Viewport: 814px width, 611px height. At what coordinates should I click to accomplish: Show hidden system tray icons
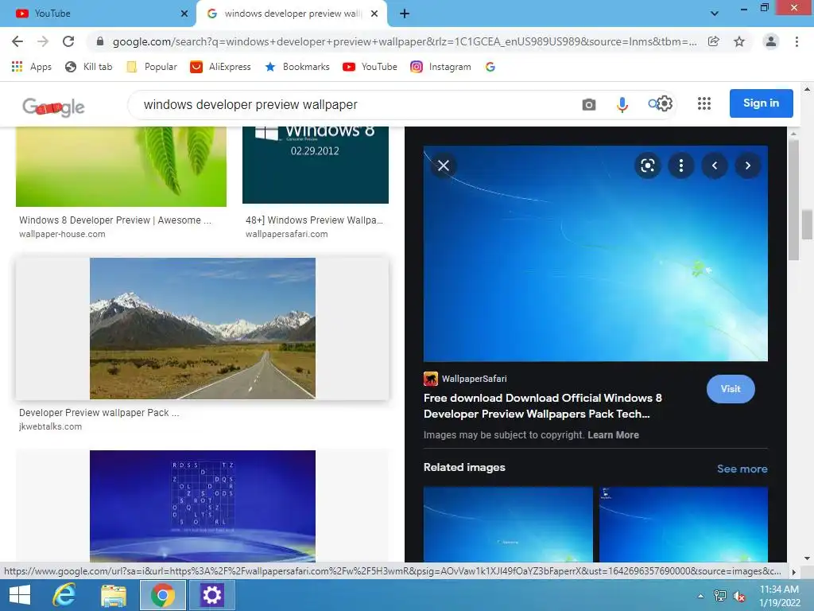click(701, 596)
